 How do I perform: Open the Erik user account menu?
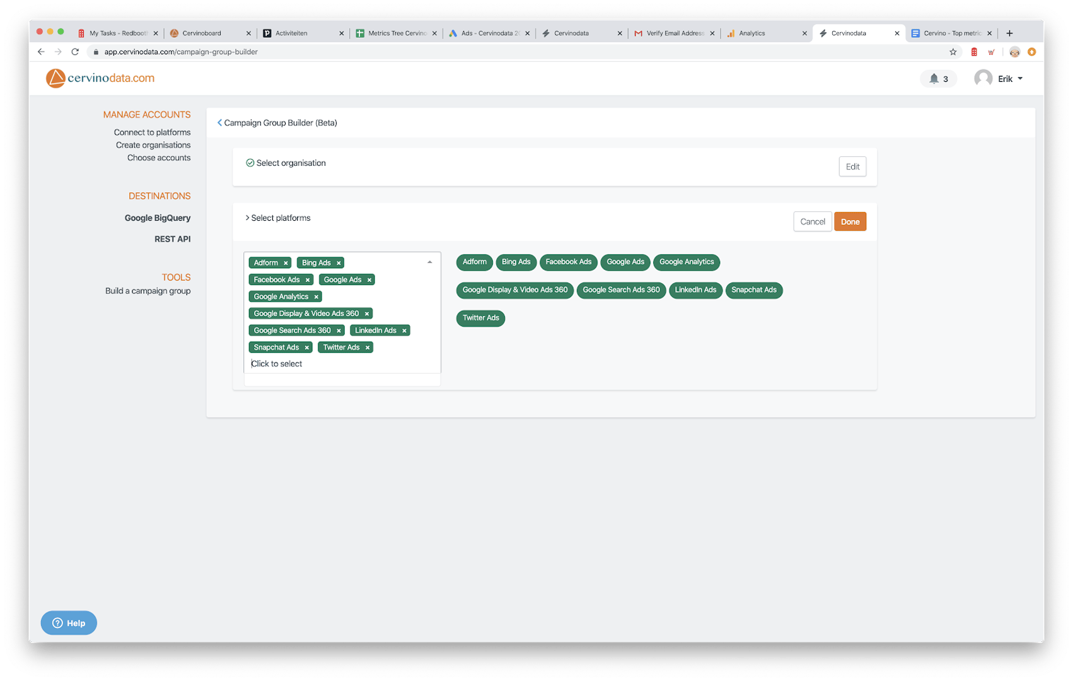coord(999,79)
